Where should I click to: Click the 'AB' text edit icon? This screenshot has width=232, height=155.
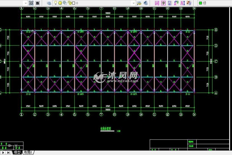click(x=176, y=3)
